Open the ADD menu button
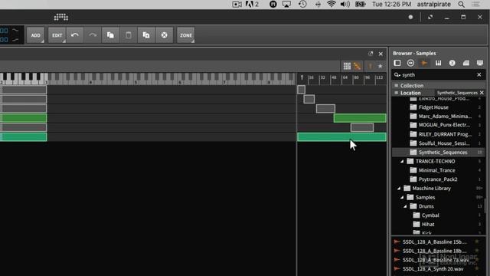The width and height of the screenshot is (490, 276). tap(35, 35)
